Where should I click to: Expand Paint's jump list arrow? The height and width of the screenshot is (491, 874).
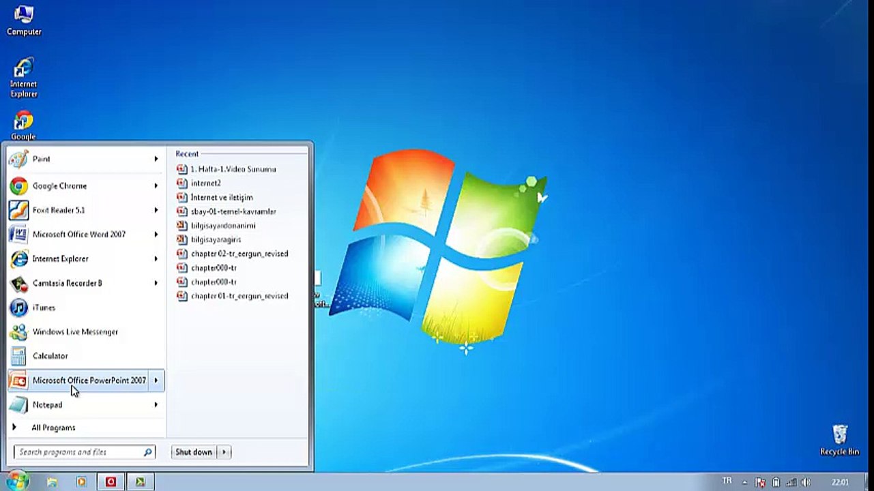(156, 159)
